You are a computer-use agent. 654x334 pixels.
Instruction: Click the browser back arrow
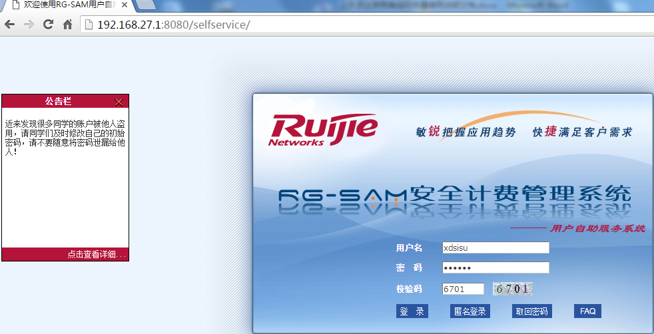click(x=9, y=25)
